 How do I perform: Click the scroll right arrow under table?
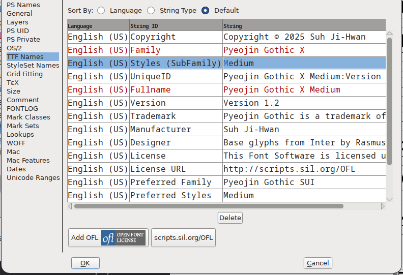pos(383,206)
